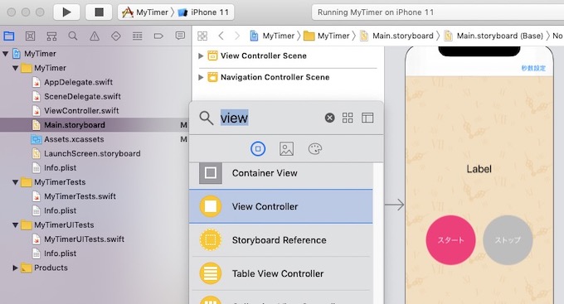
Task: Run the app with the Play button
Action: pyautogui.click(x=66, y=12)
